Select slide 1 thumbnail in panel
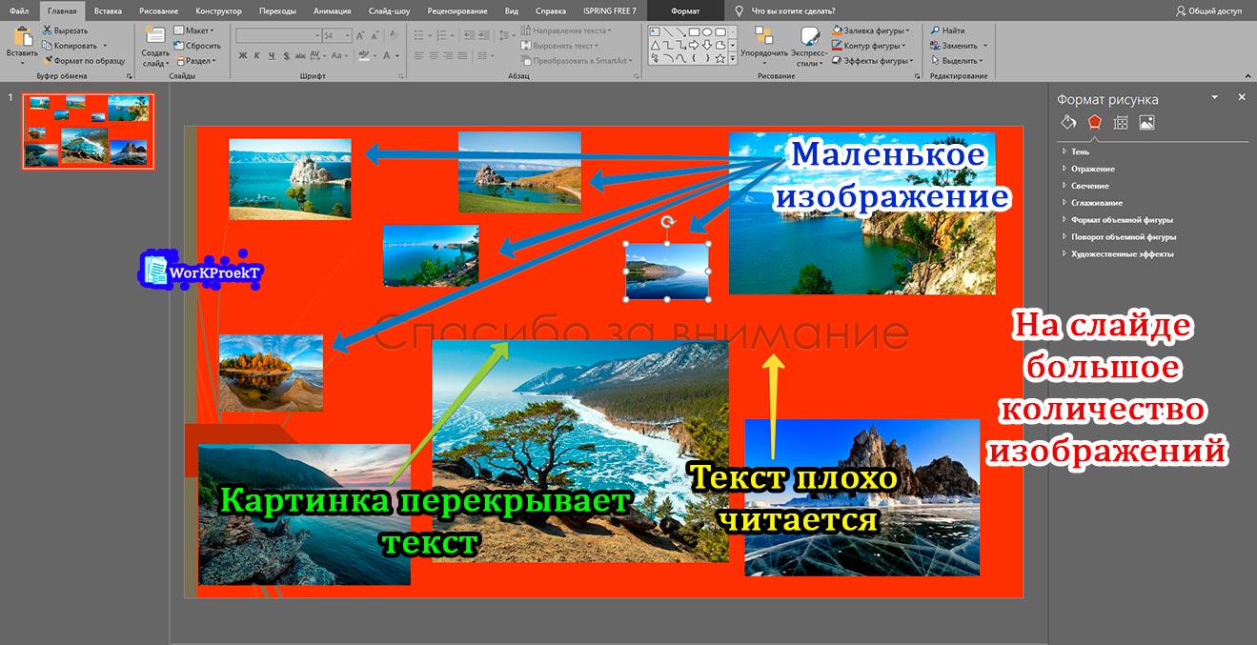The width and height of the screenshot is (1257, 645). (88, 131)
